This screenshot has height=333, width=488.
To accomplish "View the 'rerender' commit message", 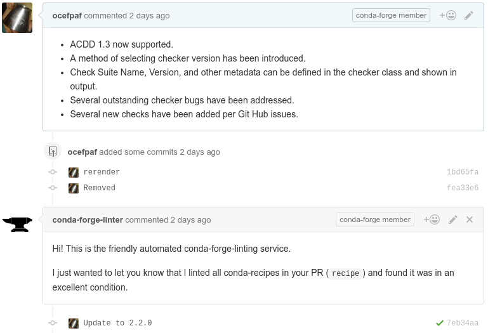I will tap(102, 172).
